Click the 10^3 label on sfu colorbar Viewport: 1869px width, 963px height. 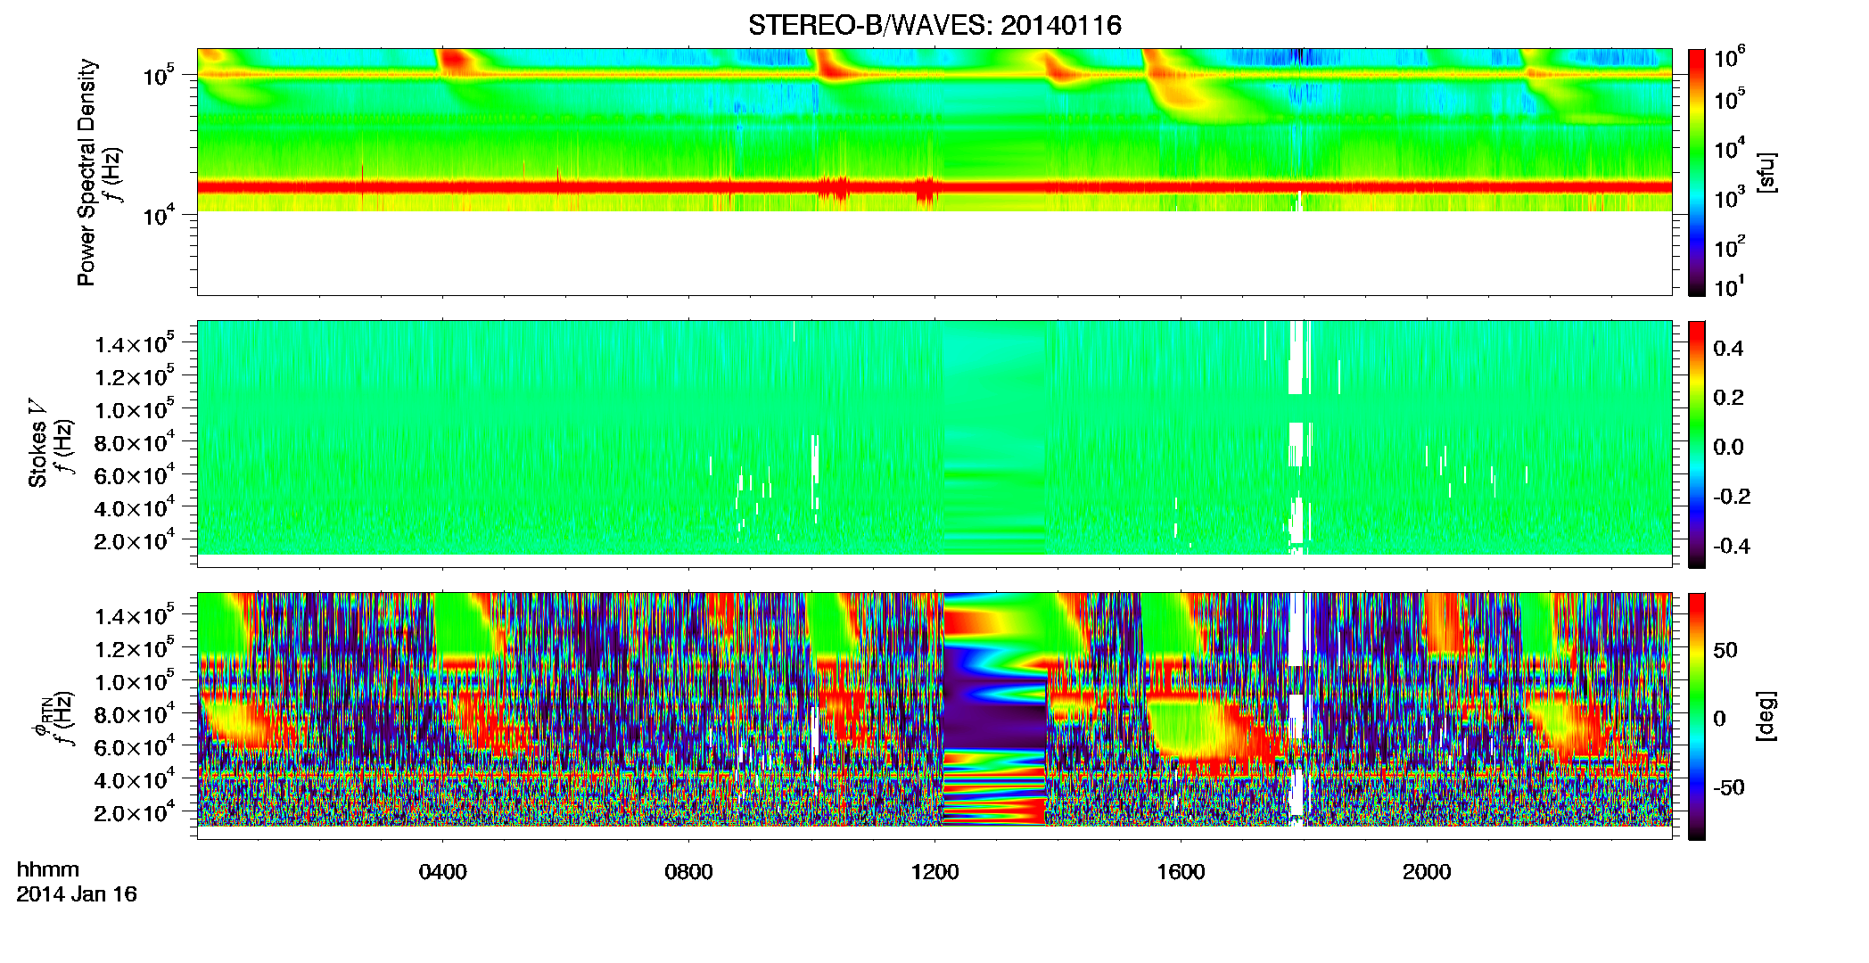coord(1730,197)
